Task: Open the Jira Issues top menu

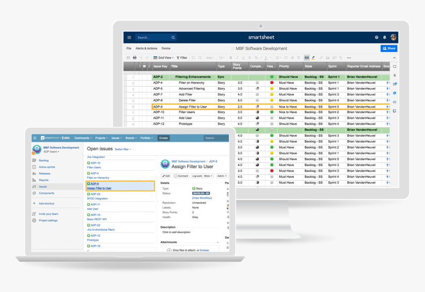Action: click(117, 138)
